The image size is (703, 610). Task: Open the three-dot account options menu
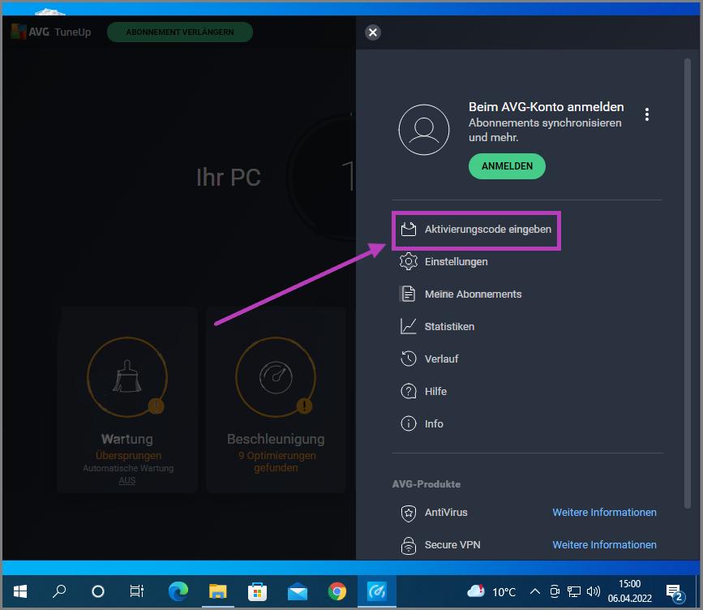[646, 114]
